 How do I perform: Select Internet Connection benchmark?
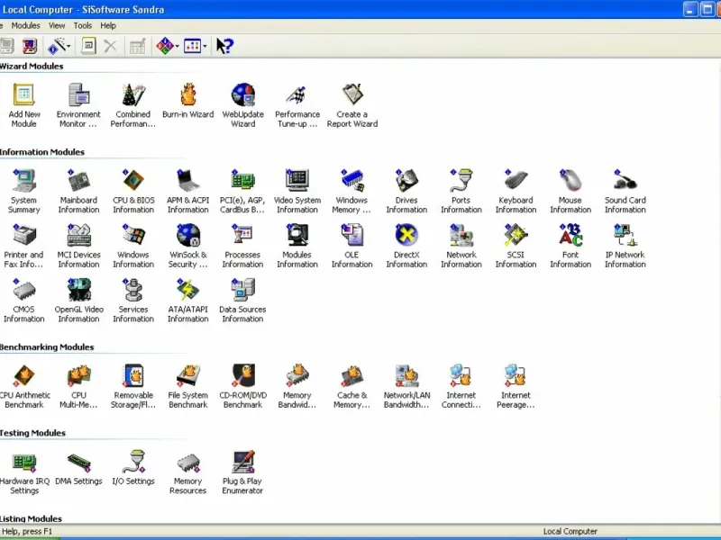pos(461,386)
